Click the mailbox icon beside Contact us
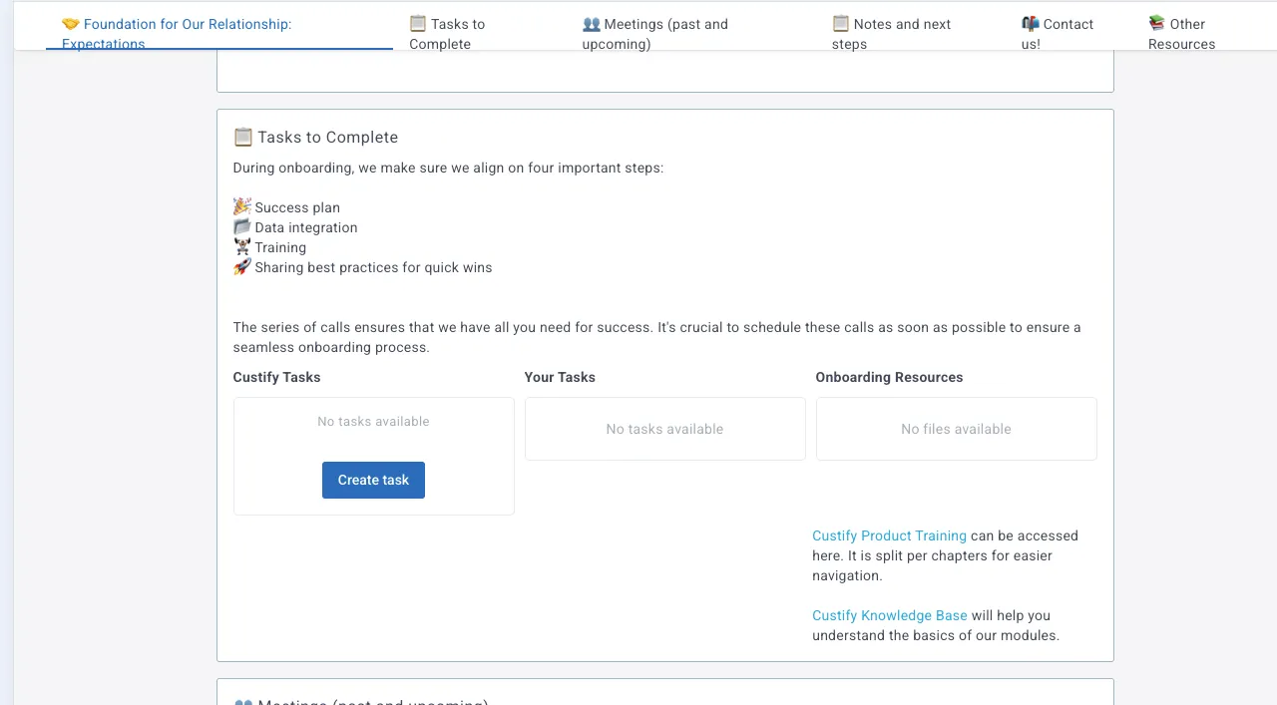The image size is (1277, 705). [1031, 24]
